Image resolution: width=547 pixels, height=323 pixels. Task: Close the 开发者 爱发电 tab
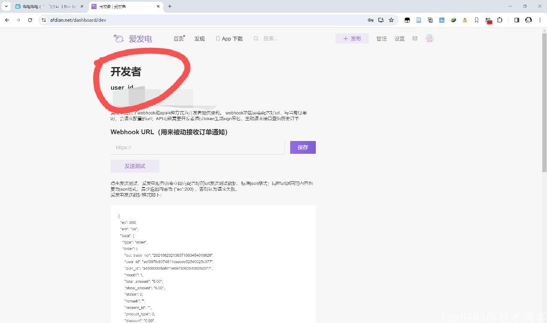point(159,6)
